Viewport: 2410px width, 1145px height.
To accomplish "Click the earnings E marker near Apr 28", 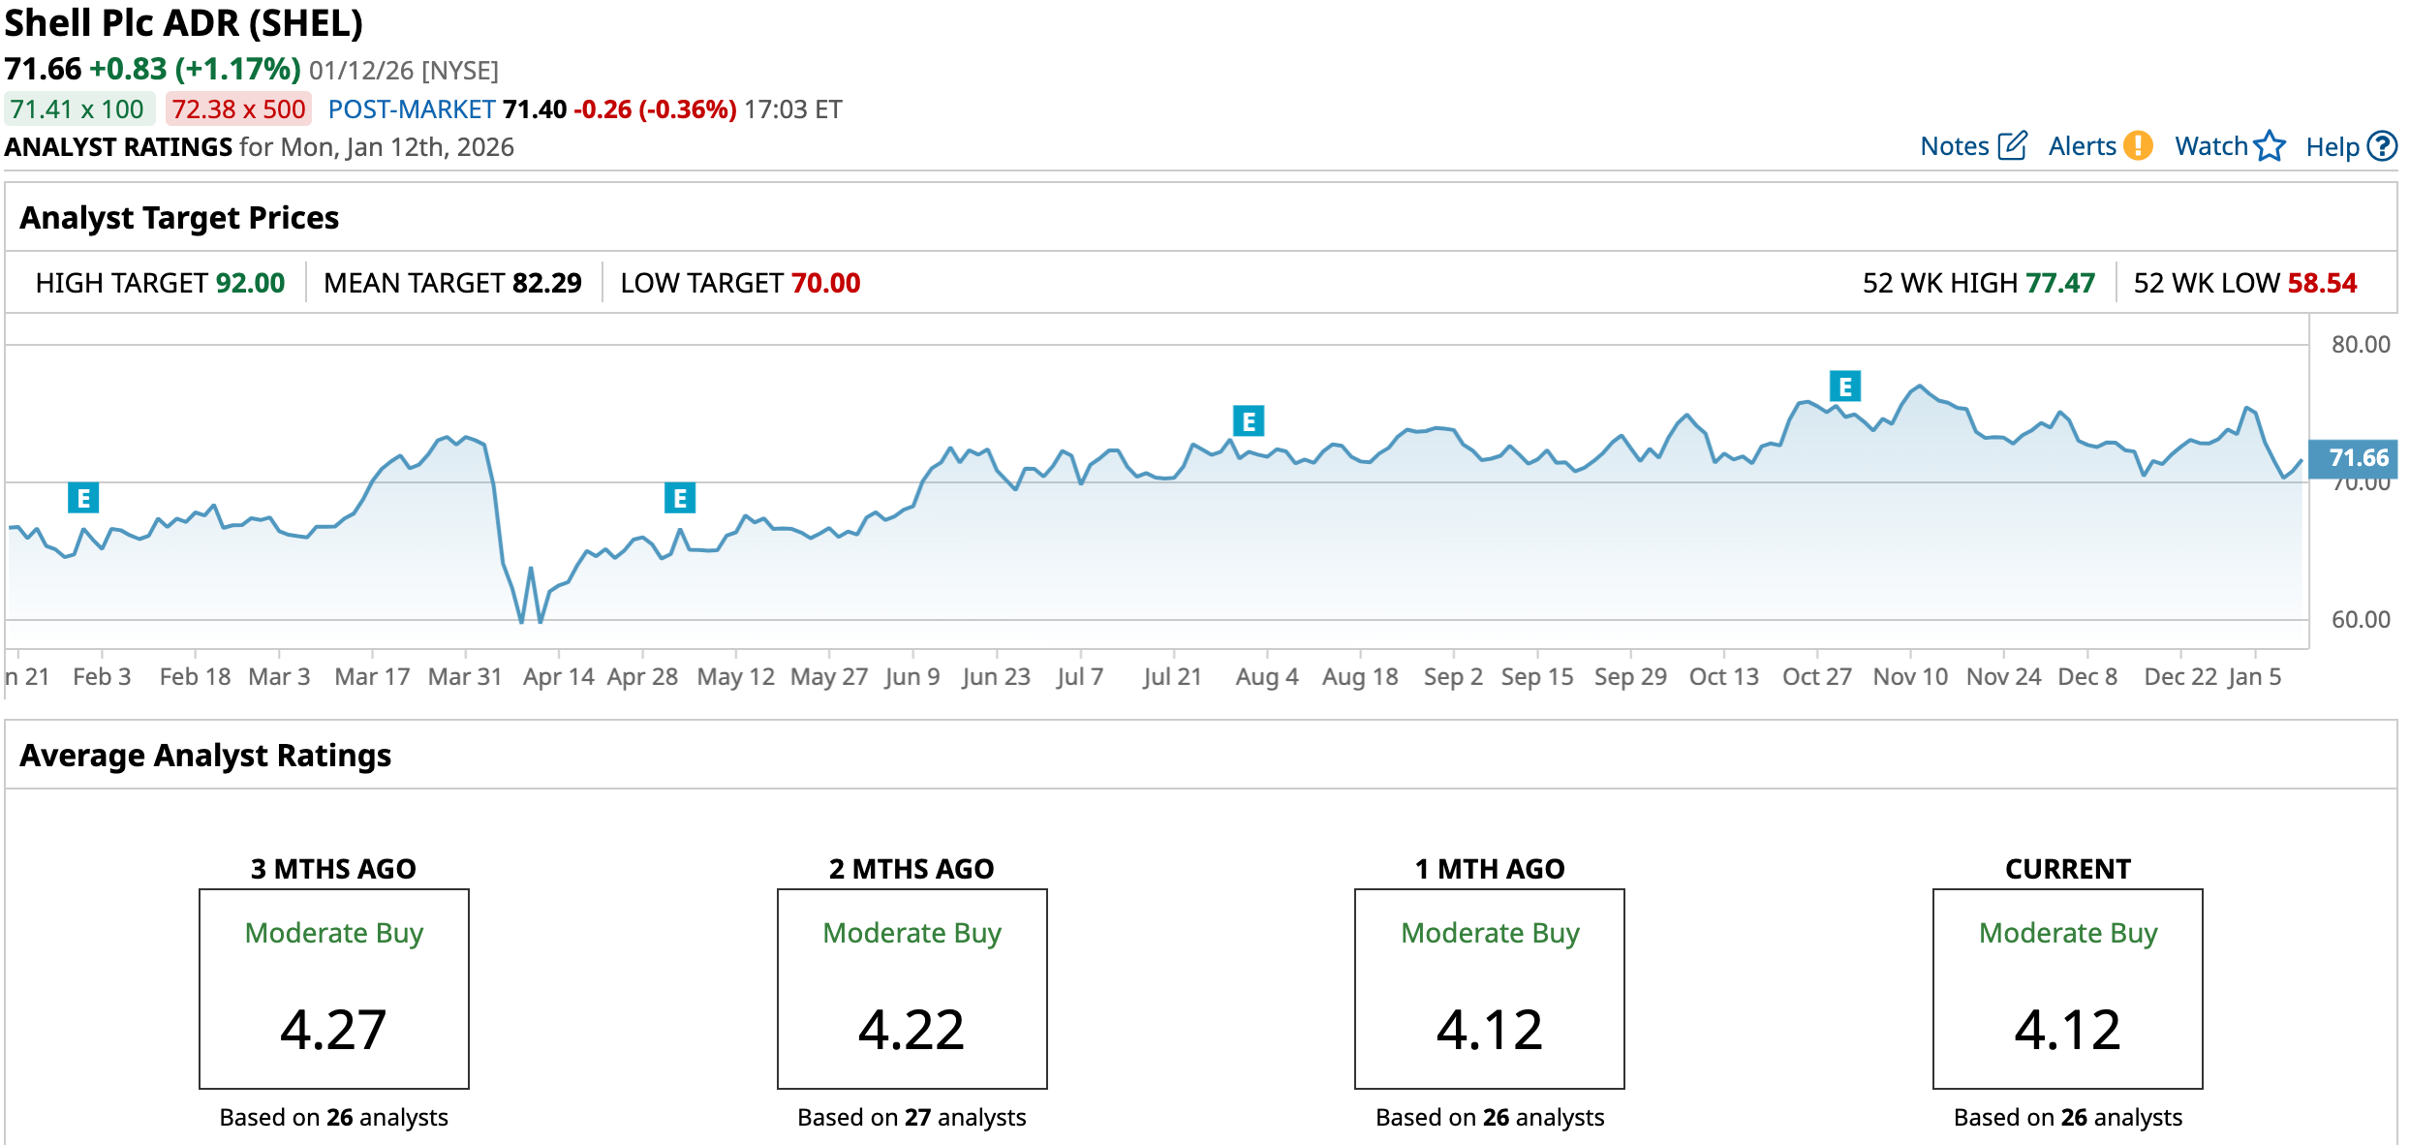I will coord(680,498).
